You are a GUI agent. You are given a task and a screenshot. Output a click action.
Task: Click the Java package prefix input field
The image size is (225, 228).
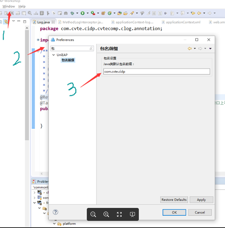click(156, 72)
